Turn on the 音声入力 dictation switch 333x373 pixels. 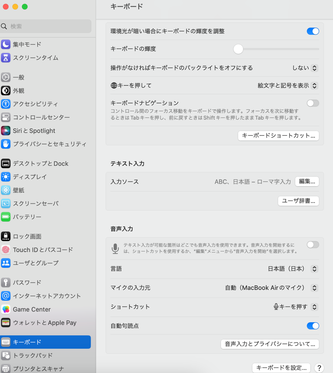tap(313, 245)
